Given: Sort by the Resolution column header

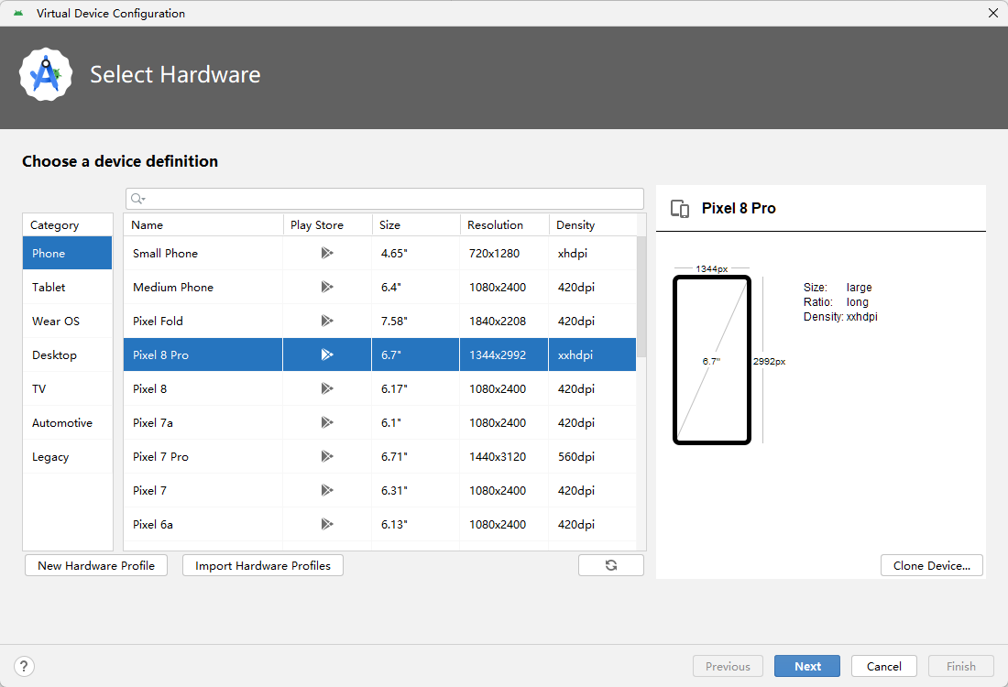Looking at the screenshot, I should [x=505, y=225].
